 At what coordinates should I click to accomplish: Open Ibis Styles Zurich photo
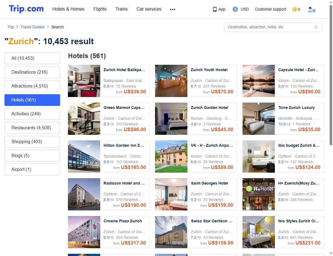click(x=258, y=232)
